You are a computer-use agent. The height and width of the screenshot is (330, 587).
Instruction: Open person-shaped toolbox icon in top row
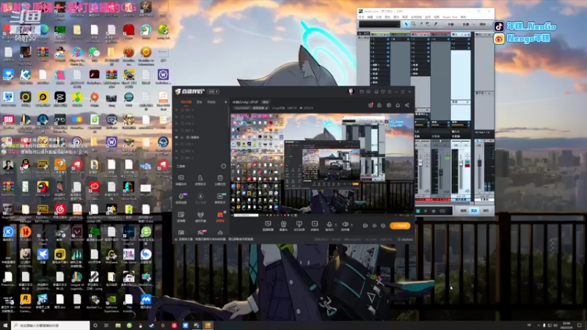click(x=200, y=177)
